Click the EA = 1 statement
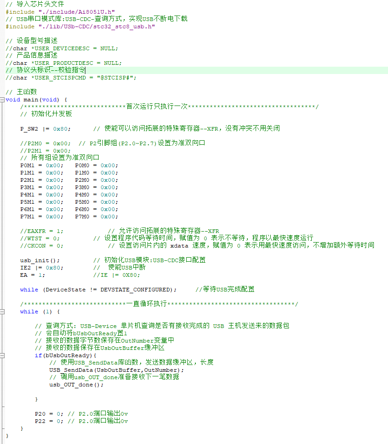 (x=32, y=275)
